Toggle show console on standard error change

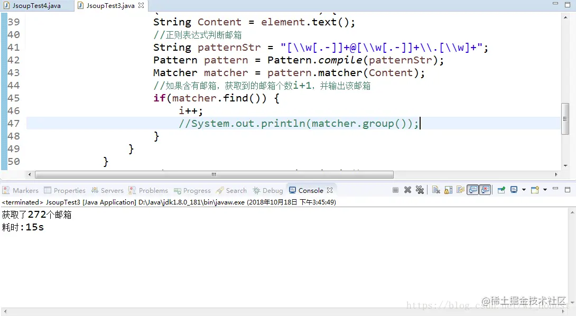485,190
